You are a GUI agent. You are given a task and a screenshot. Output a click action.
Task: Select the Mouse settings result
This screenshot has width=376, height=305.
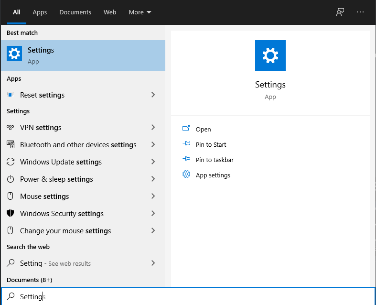[x=83, y=196]
